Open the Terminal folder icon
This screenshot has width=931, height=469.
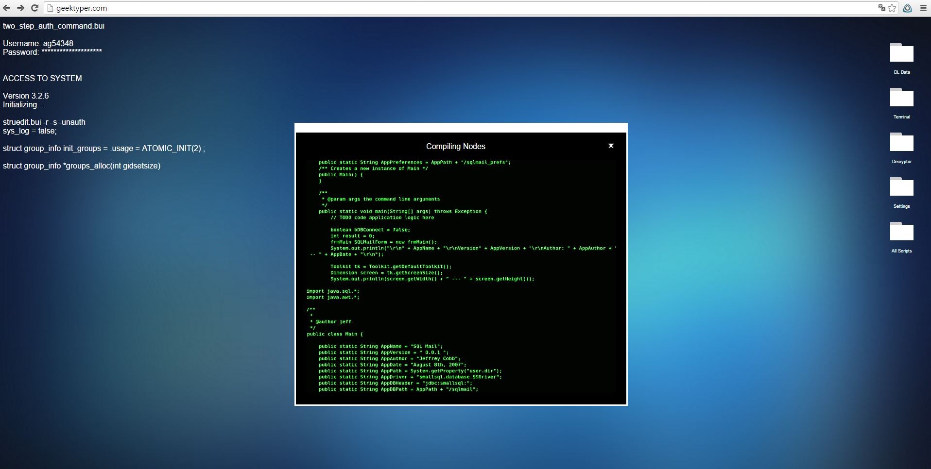point(901,97)
